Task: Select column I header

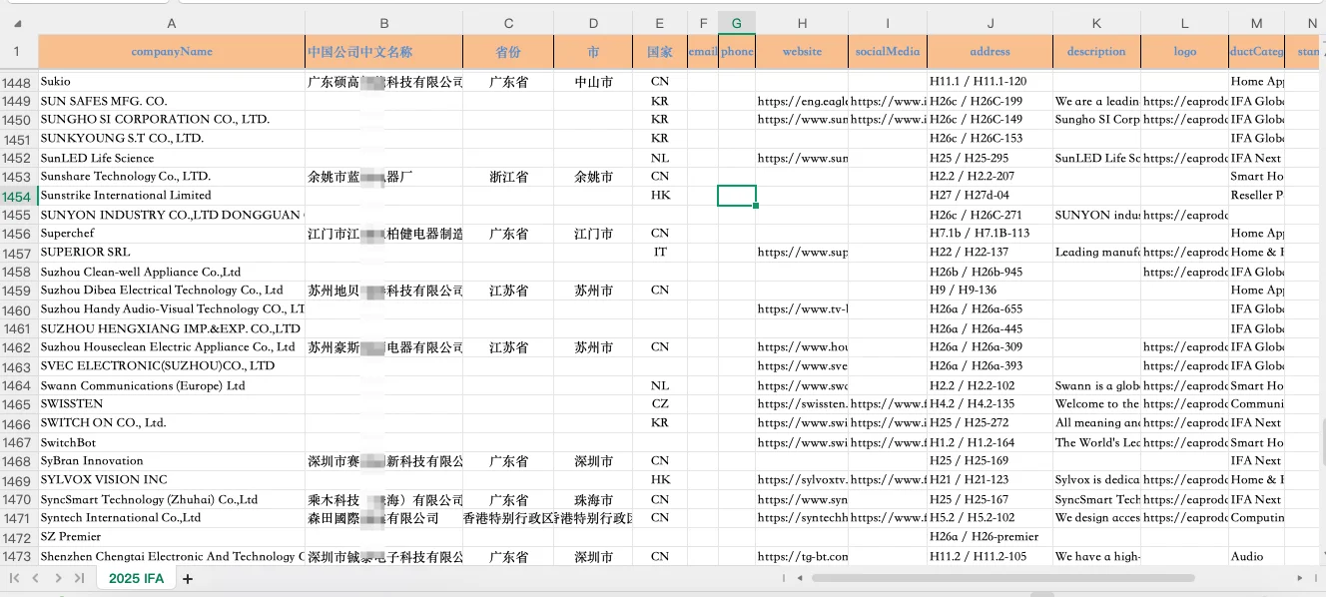Action: point(888,23)
